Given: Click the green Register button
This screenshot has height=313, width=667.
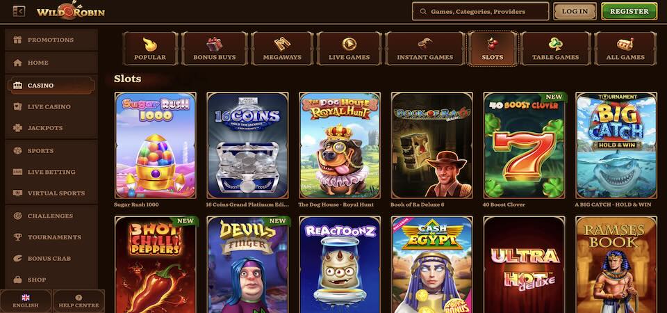Looking at the screenshot, I should [629, 12].
